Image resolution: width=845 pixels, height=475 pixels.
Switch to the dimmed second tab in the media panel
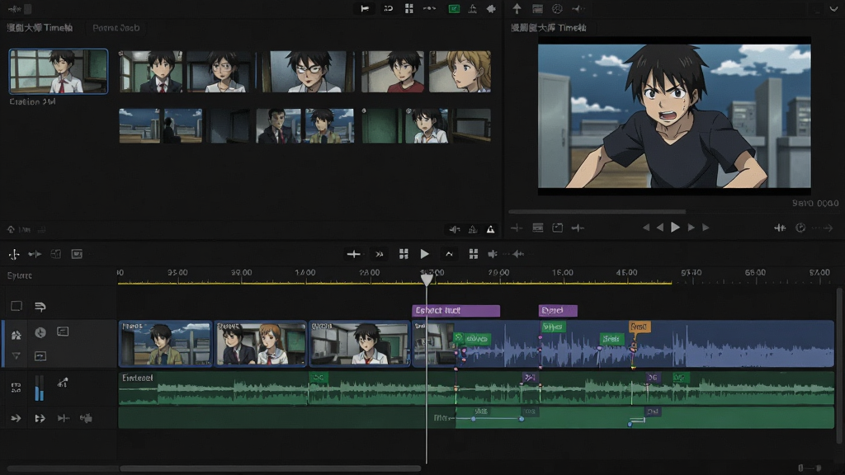click(x=116, y=28)
